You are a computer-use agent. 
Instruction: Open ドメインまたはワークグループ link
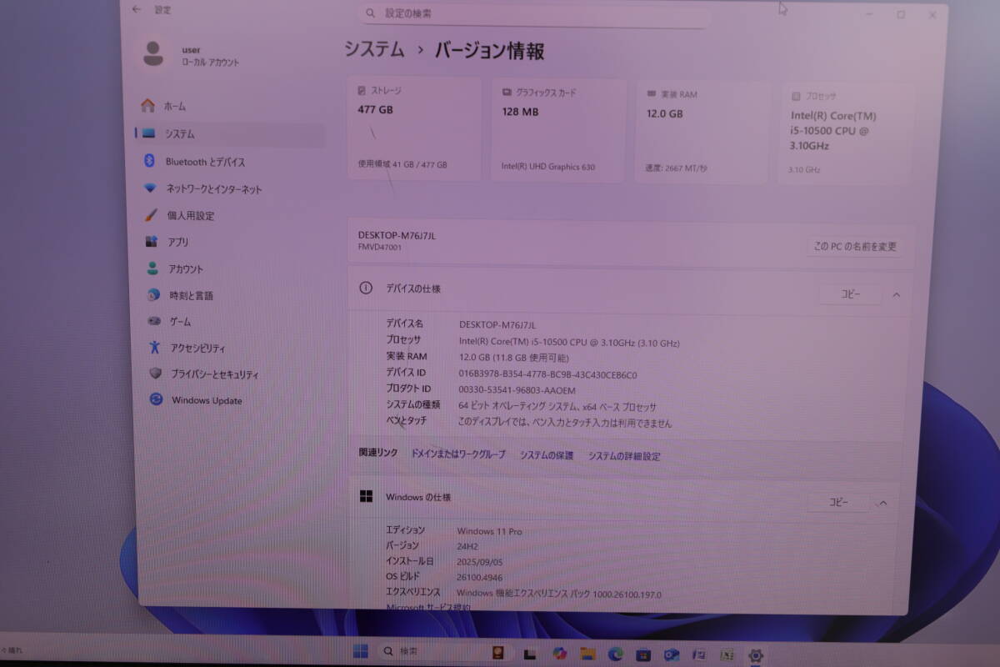(457, 454)
